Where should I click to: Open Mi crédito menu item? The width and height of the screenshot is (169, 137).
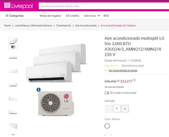coord(73,16)
